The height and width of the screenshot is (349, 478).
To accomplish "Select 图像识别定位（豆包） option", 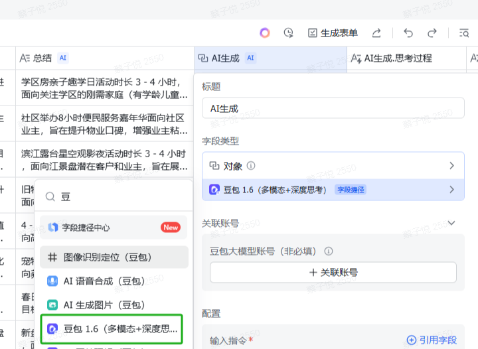I will point(114,257).
